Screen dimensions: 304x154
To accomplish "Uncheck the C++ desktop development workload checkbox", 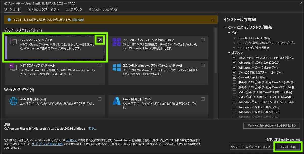I will (x=100, y=40).
